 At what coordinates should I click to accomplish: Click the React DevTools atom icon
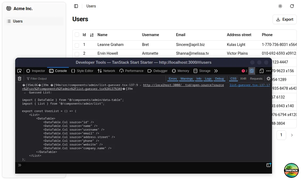click(252, 71)
